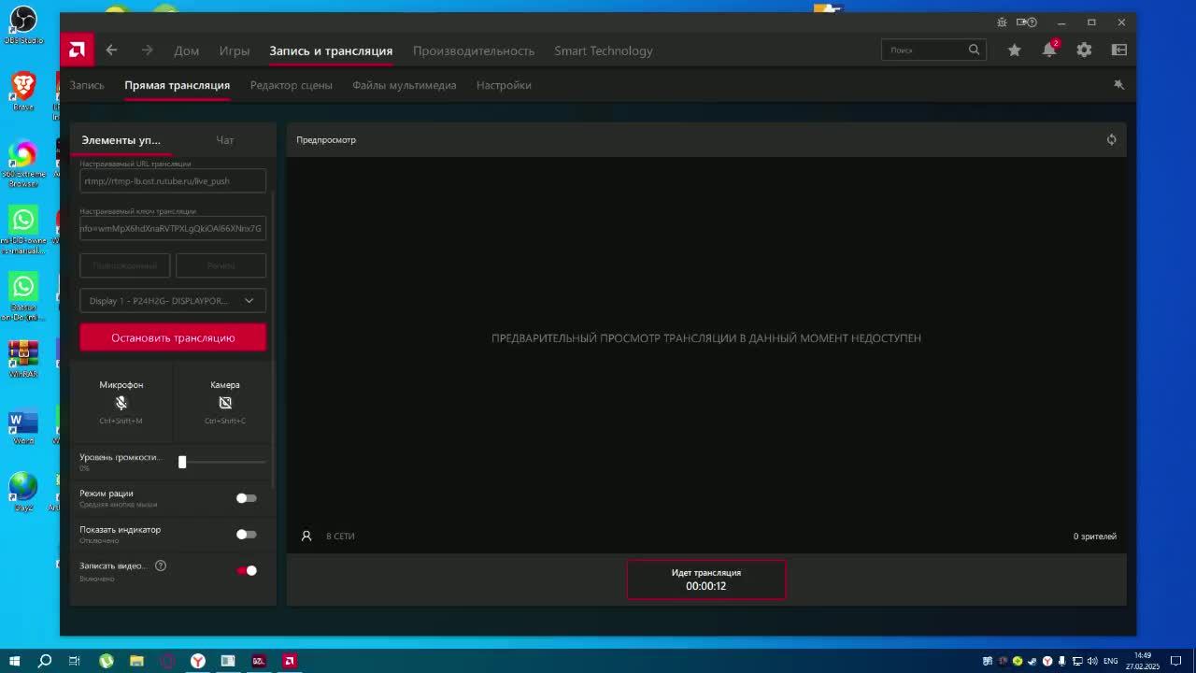Click the search magnifier icon

pos(974,50)
